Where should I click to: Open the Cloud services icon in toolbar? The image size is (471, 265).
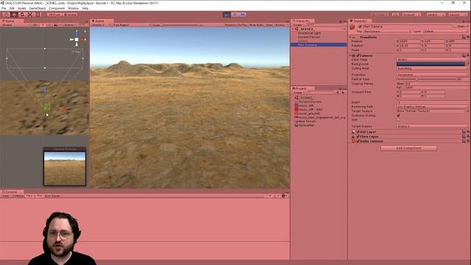point(395,15)
